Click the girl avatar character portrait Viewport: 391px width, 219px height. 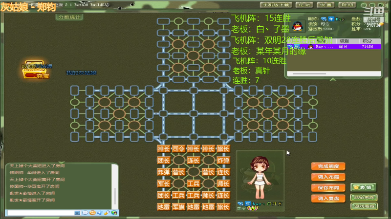click(260, 177)
